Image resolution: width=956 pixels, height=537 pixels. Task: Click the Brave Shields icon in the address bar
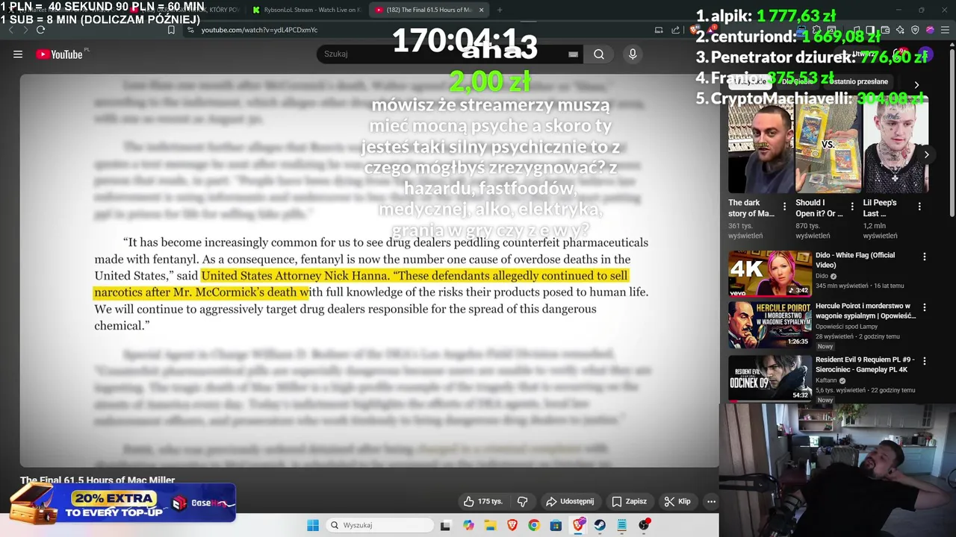point(695,30)
